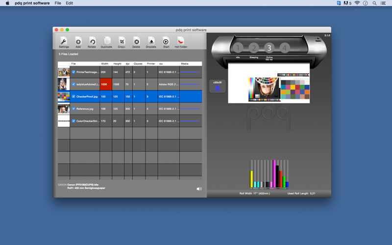Uncheck the PrinterTestImage file checkbox
The width and height of the screenshot is (392, 245).
(x=73, y=72)
